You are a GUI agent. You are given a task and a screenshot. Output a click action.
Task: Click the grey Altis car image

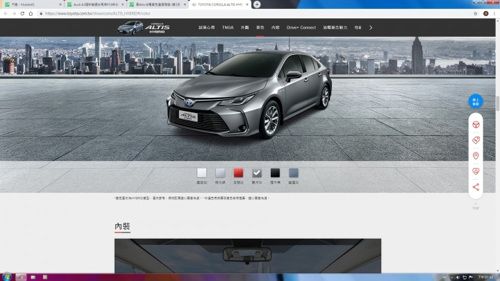click(250, 94)
